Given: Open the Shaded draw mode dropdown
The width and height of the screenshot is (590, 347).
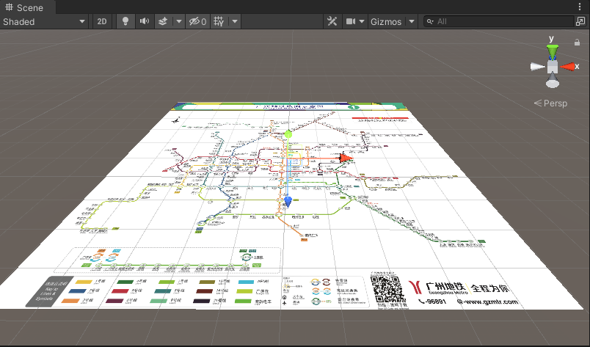Looking at the screenshot, I should pyautogui.click(x=44, y=21).
